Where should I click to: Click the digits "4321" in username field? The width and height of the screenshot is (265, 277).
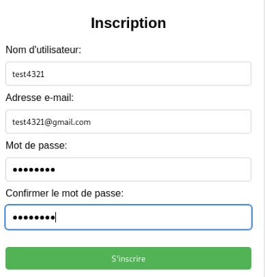pos(36,74)
